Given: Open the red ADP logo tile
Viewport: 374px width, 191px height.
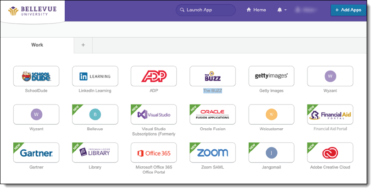Looking at the screenshot, I should (x=154, y=76).
